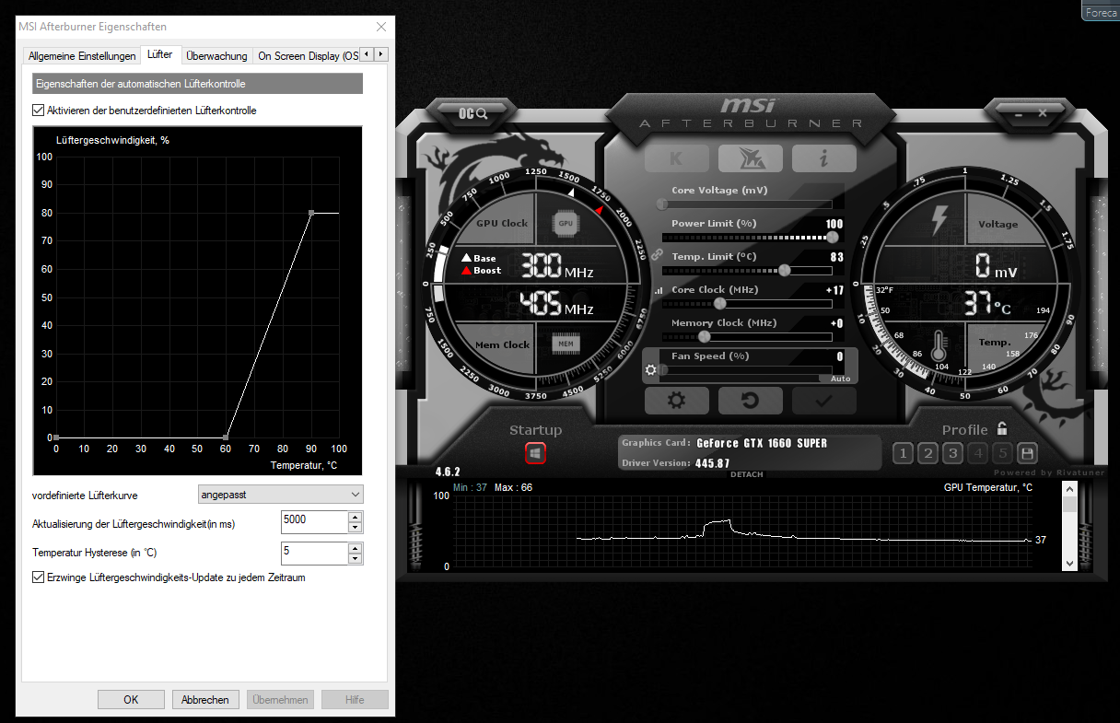This screenshot has height=723, width=1120.
Task: Click the thermometer temperature icon
Action: (939, 347)
